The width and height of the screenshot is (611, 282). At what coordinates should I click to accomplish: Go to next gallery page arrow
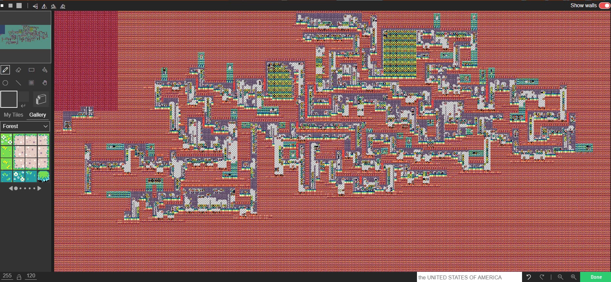pyautogui.click(x=39, y=188)
